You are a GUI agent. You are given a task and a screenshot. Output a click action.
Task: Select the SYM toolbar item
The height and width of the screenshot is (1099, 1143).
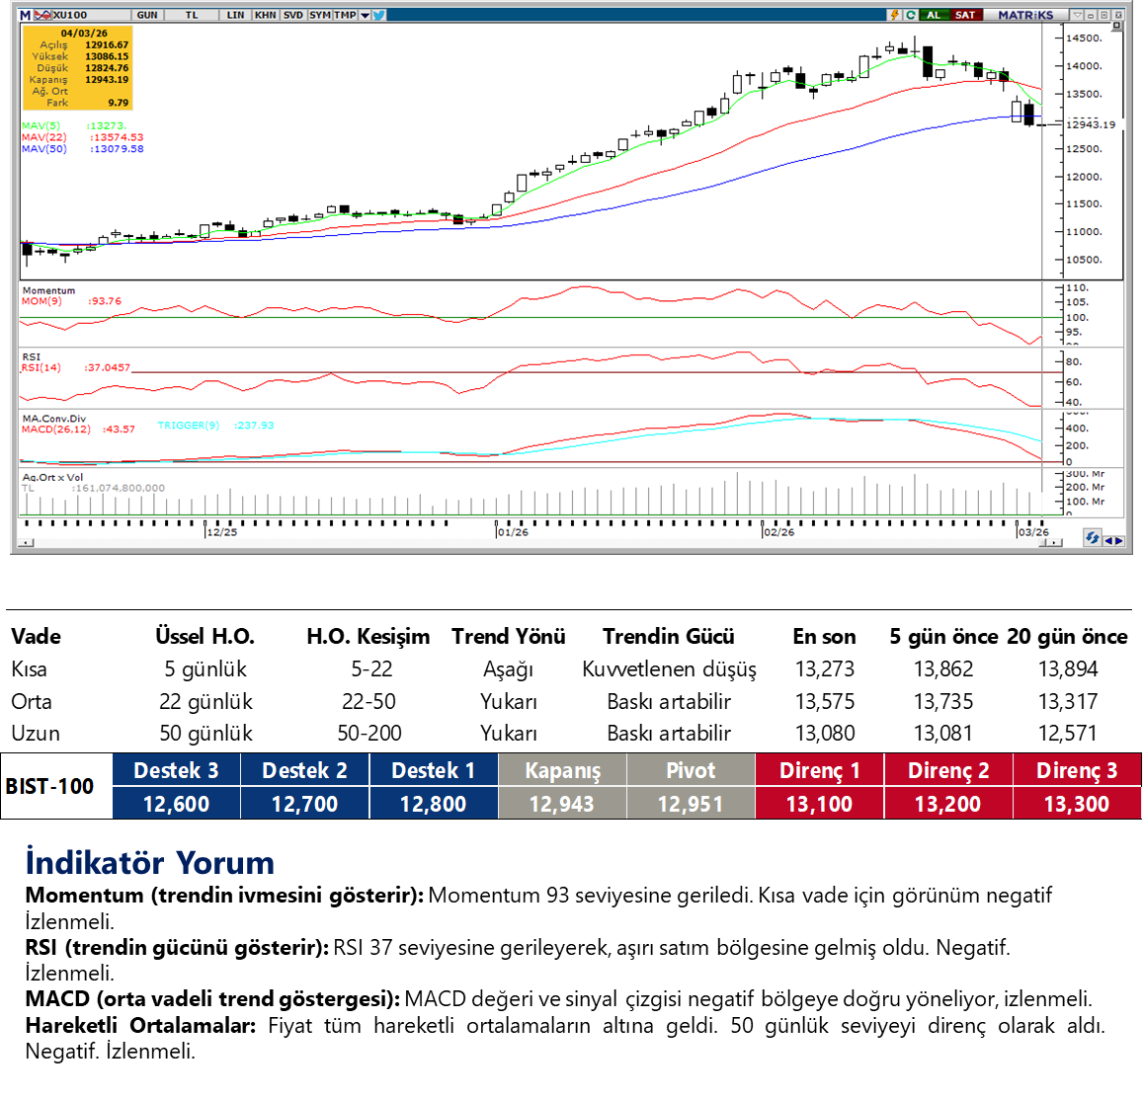(x=320, y=15)
